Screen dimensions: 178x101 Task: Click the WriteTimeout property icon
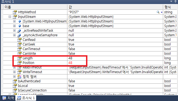tap(19, 72)
